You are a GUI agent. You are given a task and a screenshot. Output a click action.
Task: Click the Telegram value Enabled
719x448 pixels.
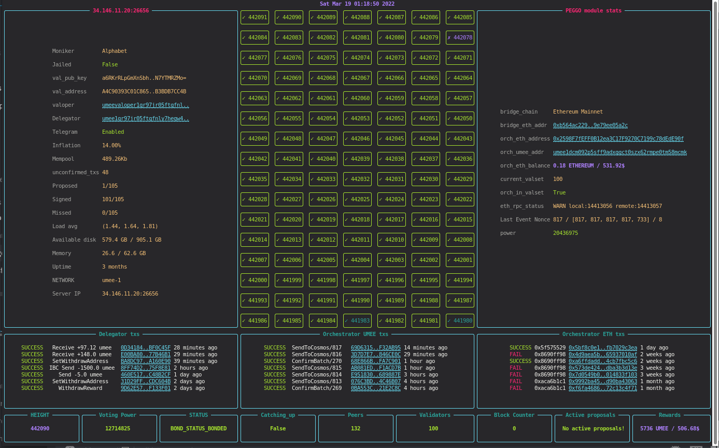[113, 132]
